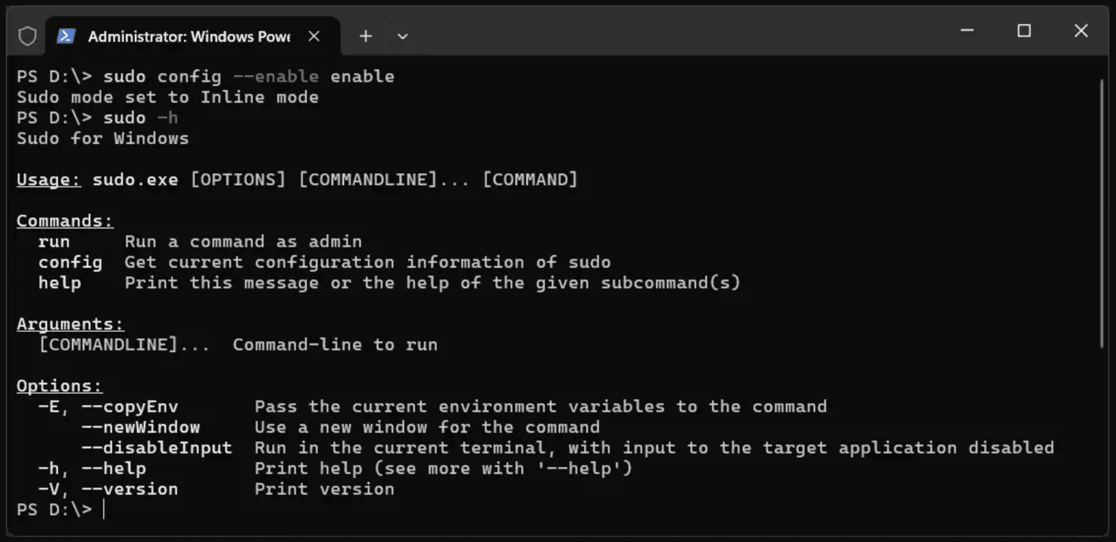The width and height of the screenshot is (1116, 542).
Task: Open a new tab with the plus icon
Action: 365,36
